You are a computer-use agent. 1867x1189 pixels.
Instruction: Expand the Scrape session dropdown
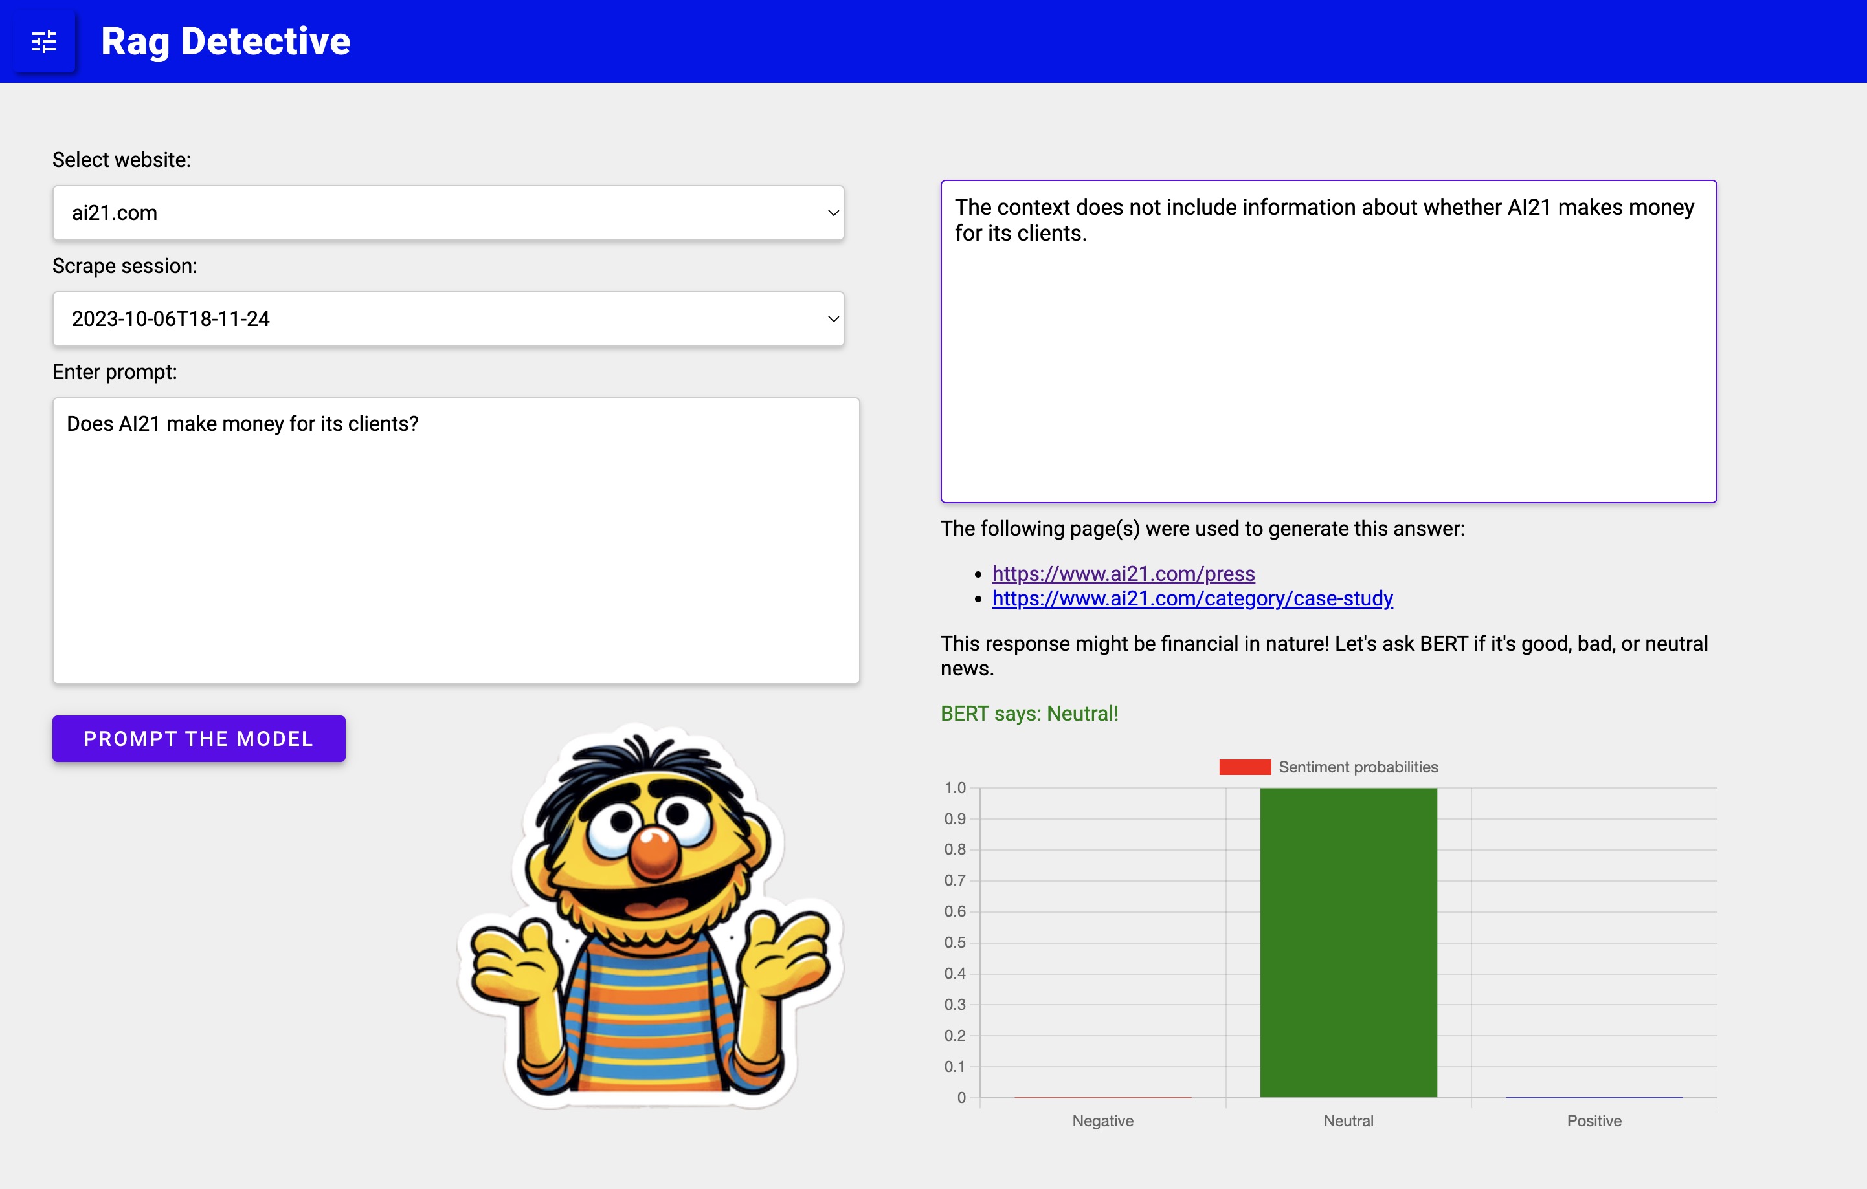pos(447,318)
